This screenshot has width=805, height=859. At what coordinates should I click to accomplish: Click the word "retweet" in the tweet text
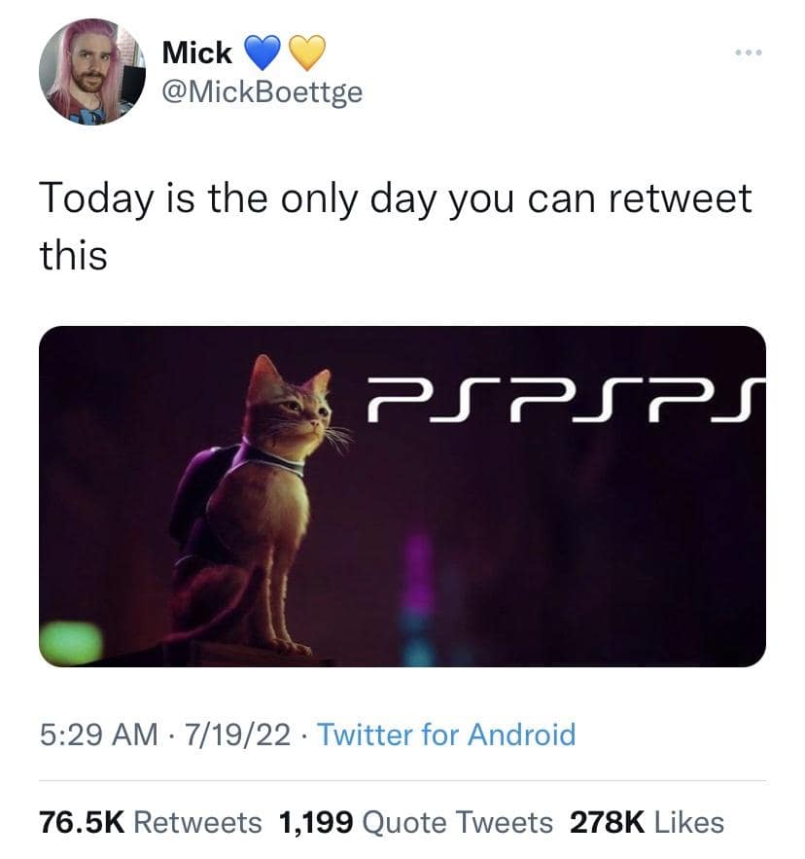680,199
